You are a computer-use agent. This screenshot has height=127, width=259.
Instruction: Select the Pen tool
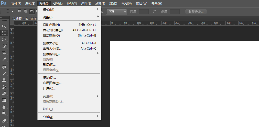pos(4,121)
